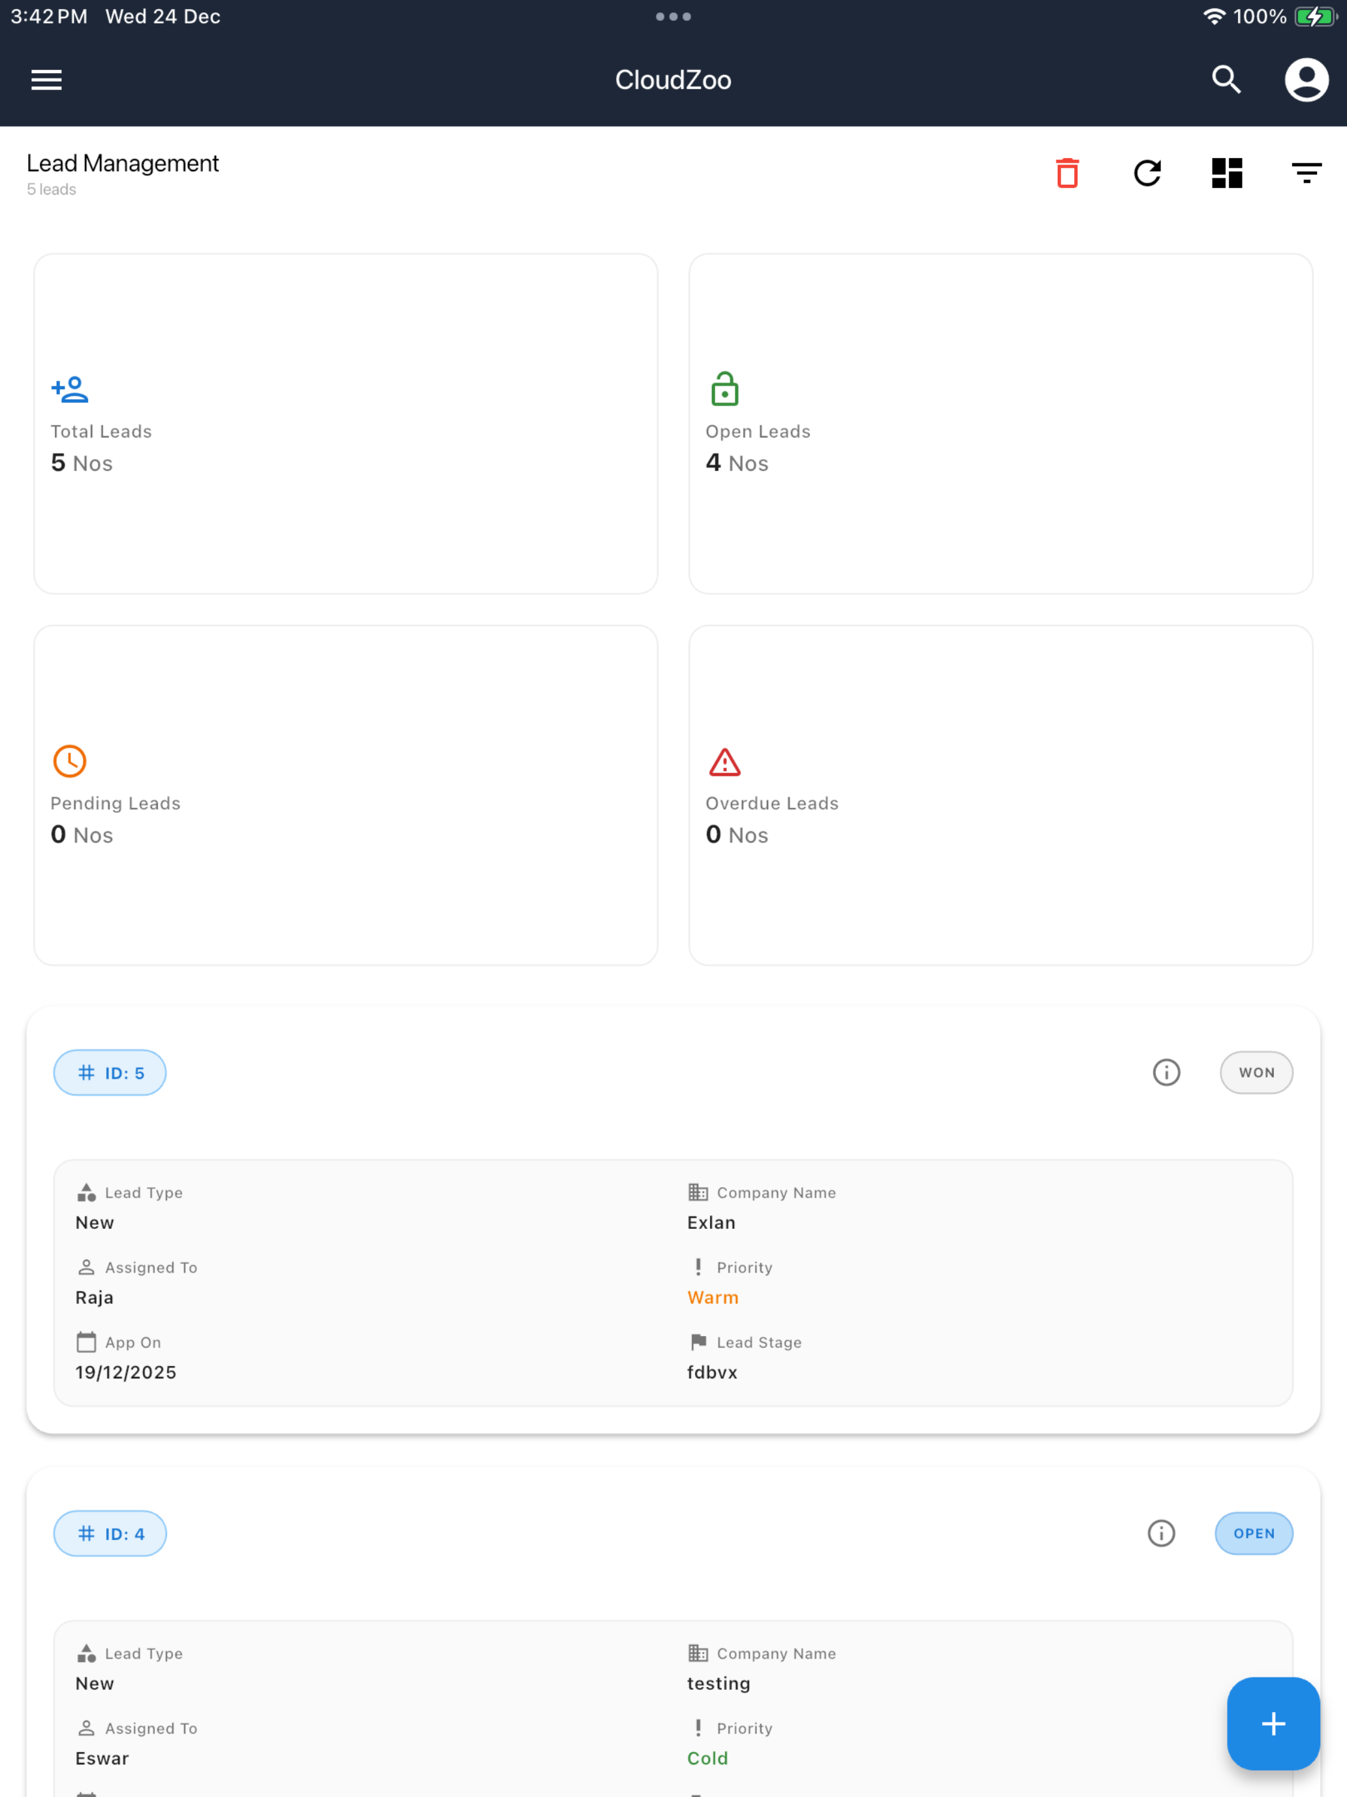Open info for lead ID 5
The image size is (1347, 1797).
[1166, 1072]
